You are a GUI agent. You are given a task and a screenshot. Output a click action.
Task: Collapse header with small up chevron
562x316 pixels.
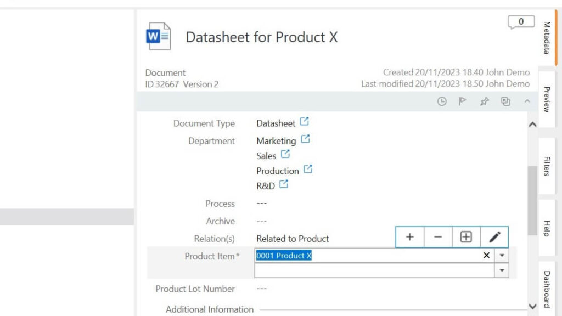point(527,101)
